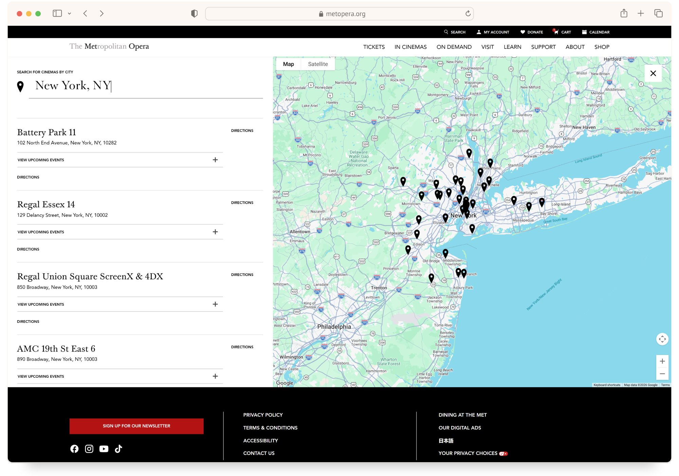This screenshot has width=679, height=476.
Task: Open the Met Opera TikTok icon
Action: 118,449
